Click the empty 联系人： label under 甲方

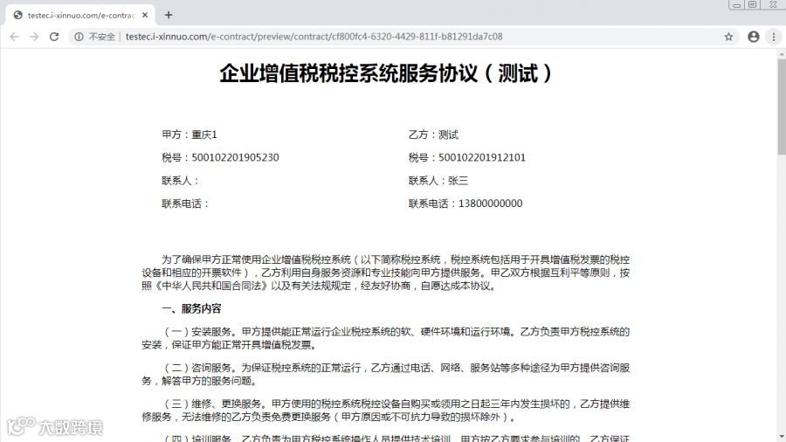(x=180, y=181)
